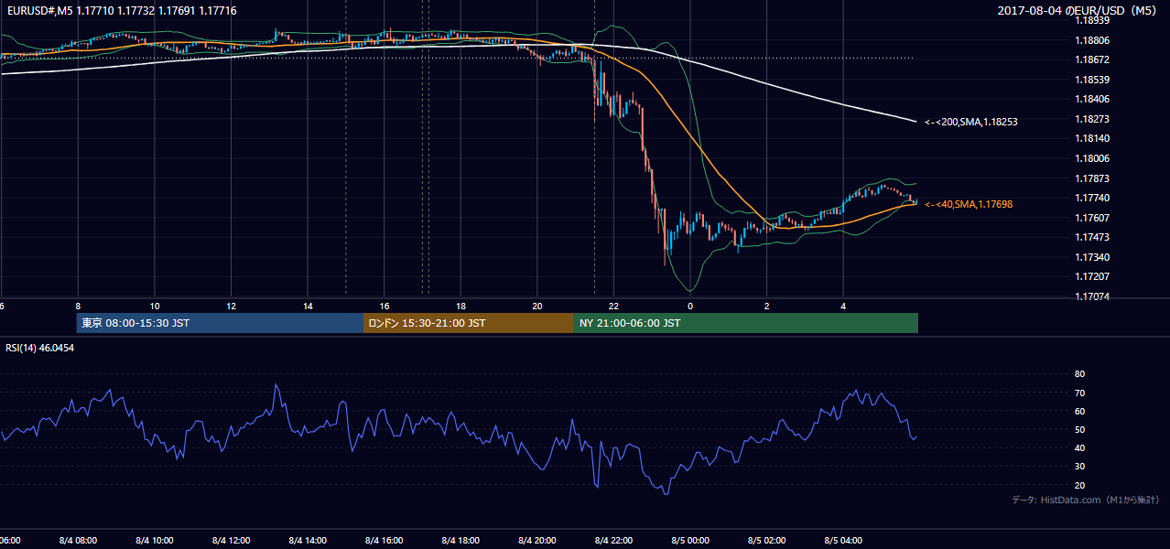Viewport: 1170px width, 549px height.
Task: Click price axis value 1.18006
Action: point(1092,158)
